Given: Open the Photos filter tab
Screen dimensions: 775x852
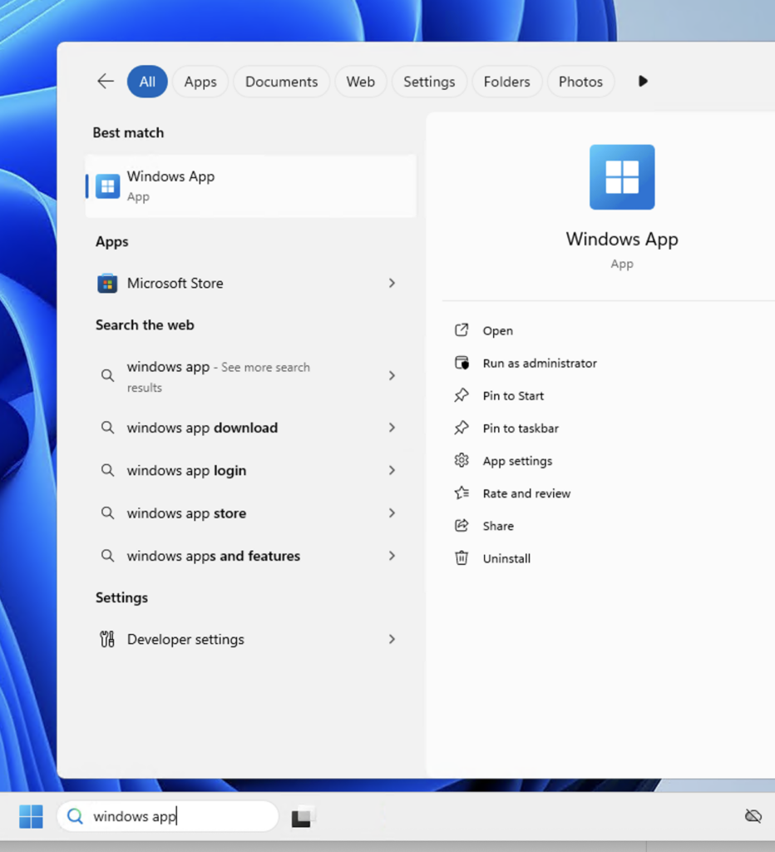Looking at the screenshot, I should point(580,82).
